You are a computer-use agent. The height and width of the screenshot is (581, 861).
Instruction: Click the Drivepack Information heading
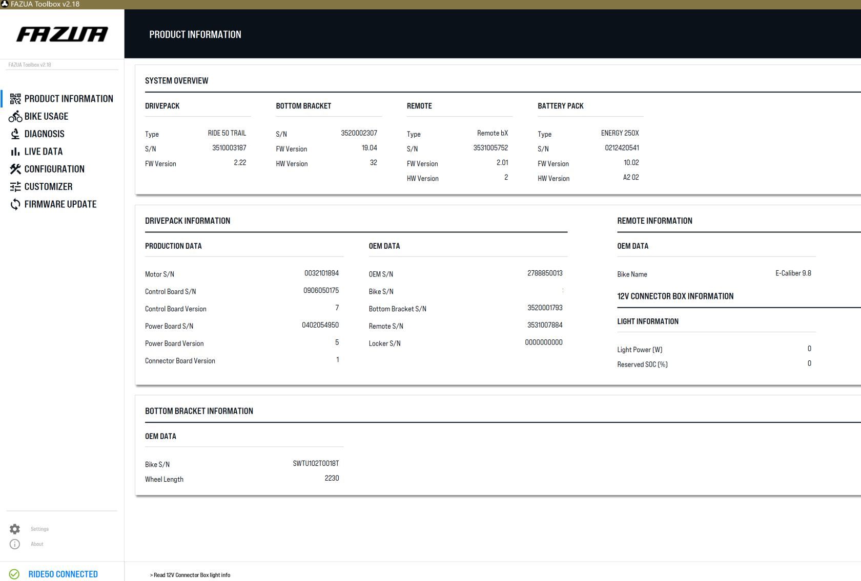tap(188, 221)
